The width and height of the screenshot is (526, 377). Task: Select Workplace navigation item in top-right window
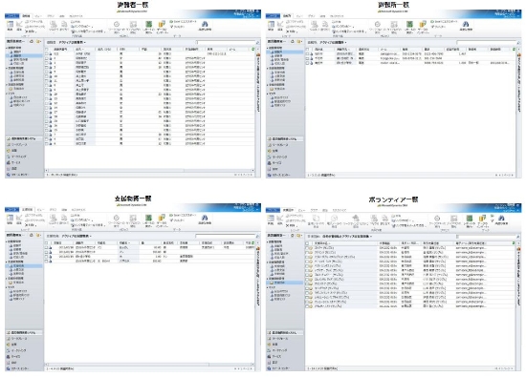coord(280,145)
